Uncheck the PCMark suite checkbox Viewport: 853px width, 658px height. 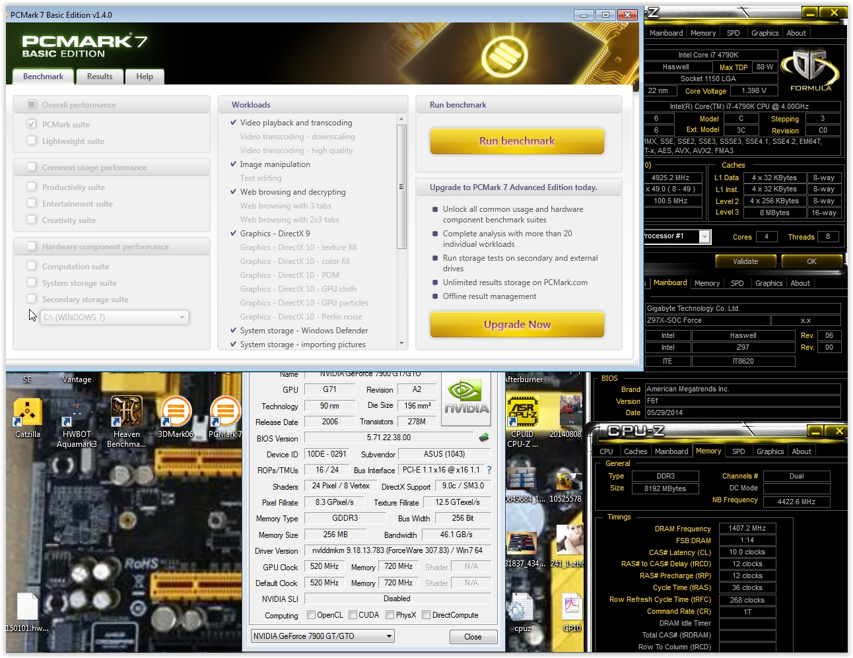[32, 123]
